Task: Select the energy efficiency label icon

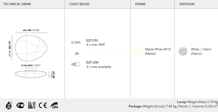Action: coord(32,105)
